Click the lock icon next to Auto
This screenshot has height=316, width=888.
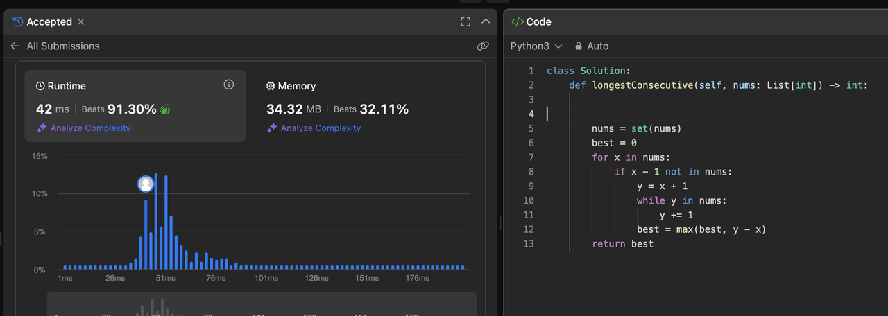click(x=578, y=46)
